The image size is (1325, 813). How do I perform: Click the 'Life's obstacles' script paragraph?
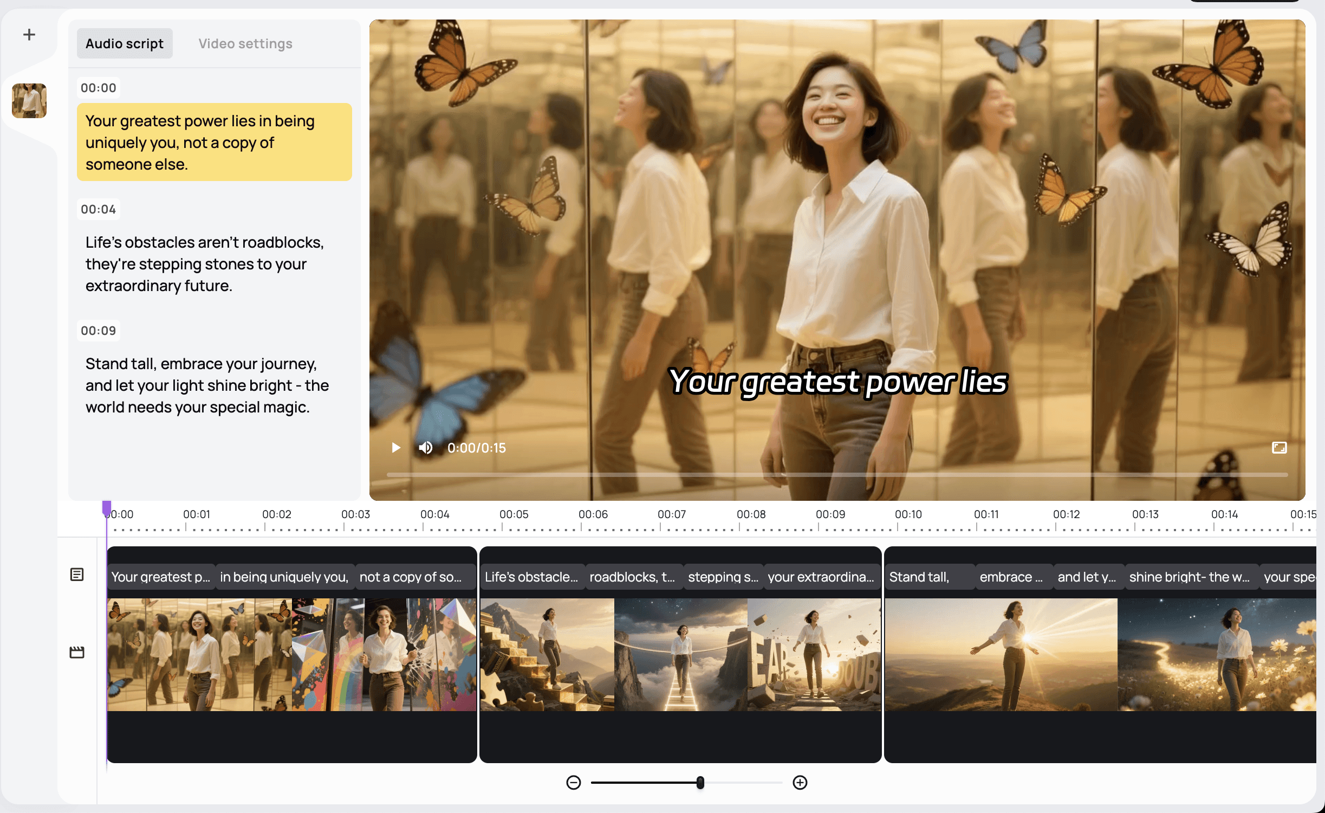[x=206, y=264]
